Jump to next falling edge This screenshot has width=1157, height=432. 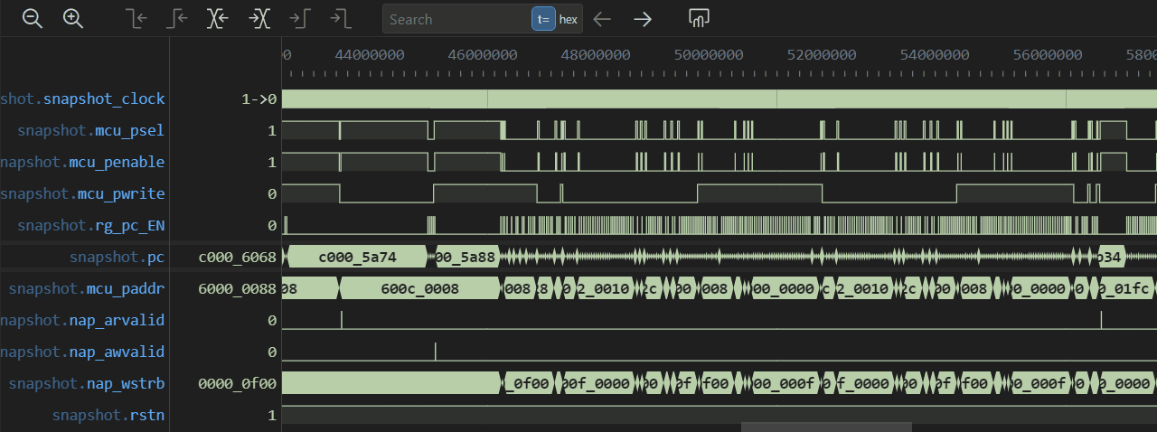click(x=340, y=19)
